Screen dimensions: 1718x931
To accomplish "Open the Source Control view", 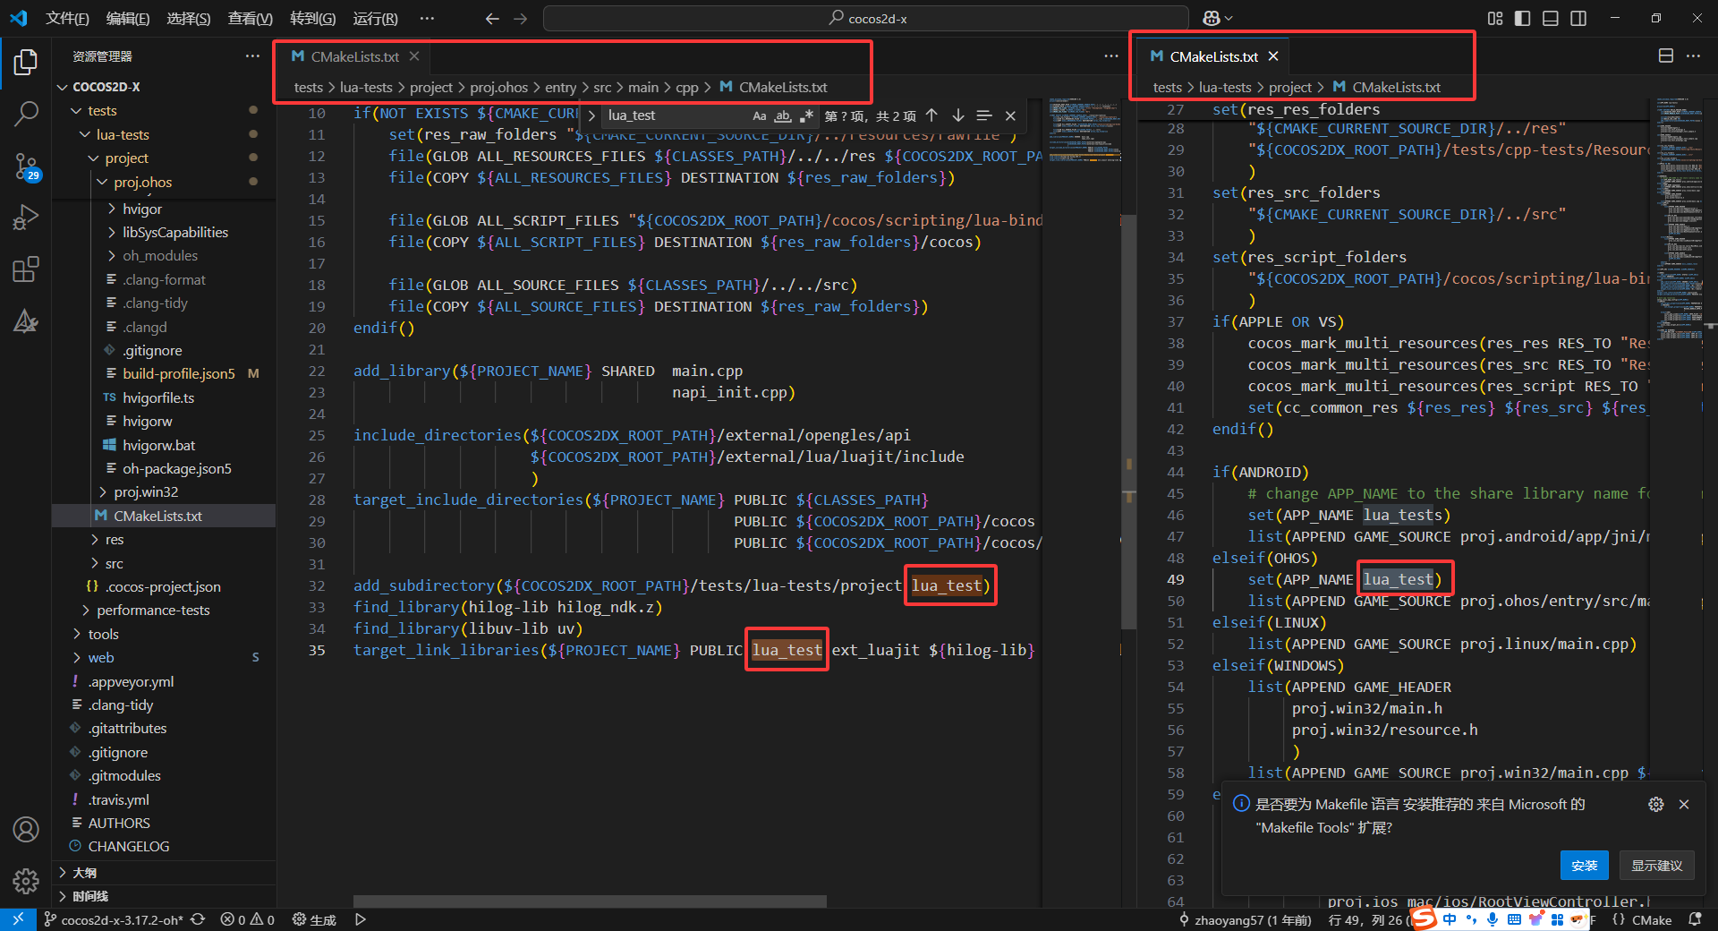I will [x=26, y=166].
